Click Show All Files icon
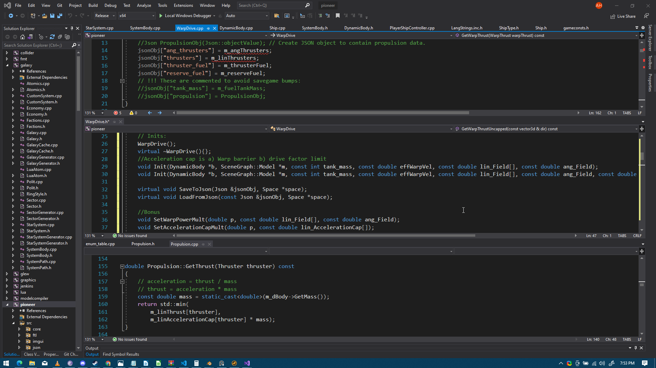Image resolution: width=656 pixels, height=368 pixels. pyautogui.click(x=67, y=37)
